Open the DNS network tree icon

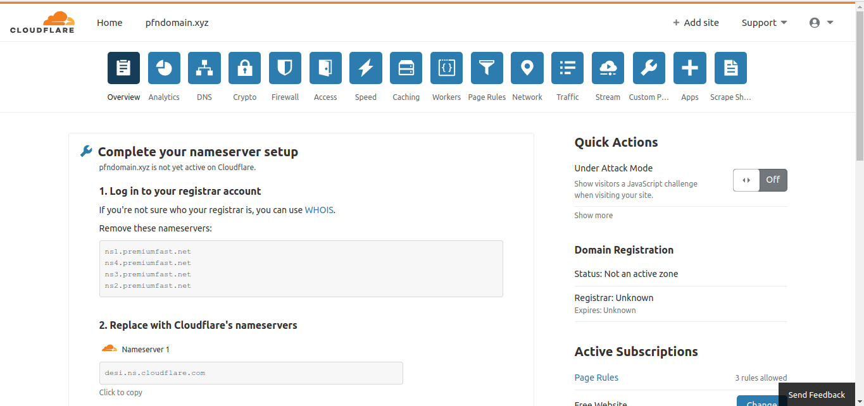pyautogui.click(x=204, y=68)
